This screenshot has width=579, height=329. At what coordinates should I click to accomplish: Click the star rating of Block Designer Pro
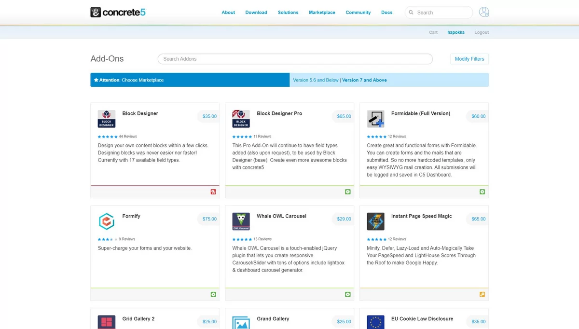[x=242, y=137]
